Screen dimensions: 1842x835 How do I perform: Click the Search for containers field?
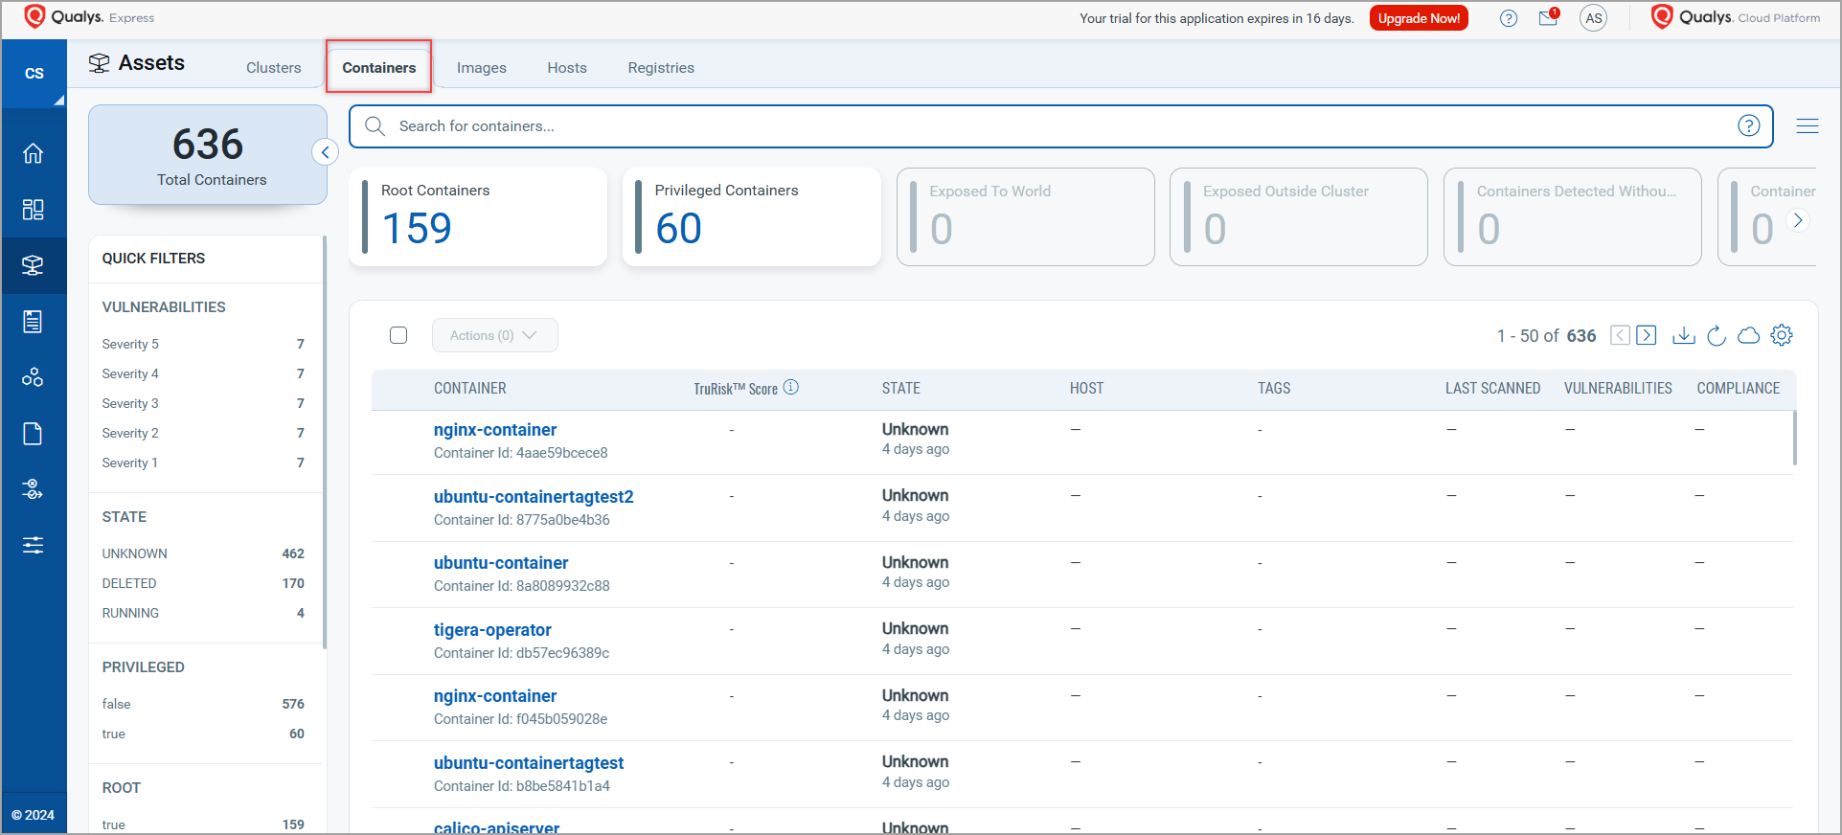1054,126
